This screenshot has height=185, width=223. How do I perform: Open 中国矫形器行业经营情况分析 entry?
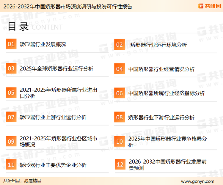click(x=161, y=69)
